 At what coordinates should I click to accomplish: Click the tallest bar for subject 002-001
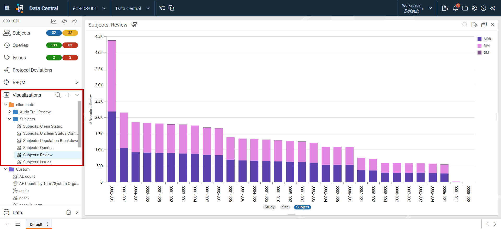coord(112,111)
